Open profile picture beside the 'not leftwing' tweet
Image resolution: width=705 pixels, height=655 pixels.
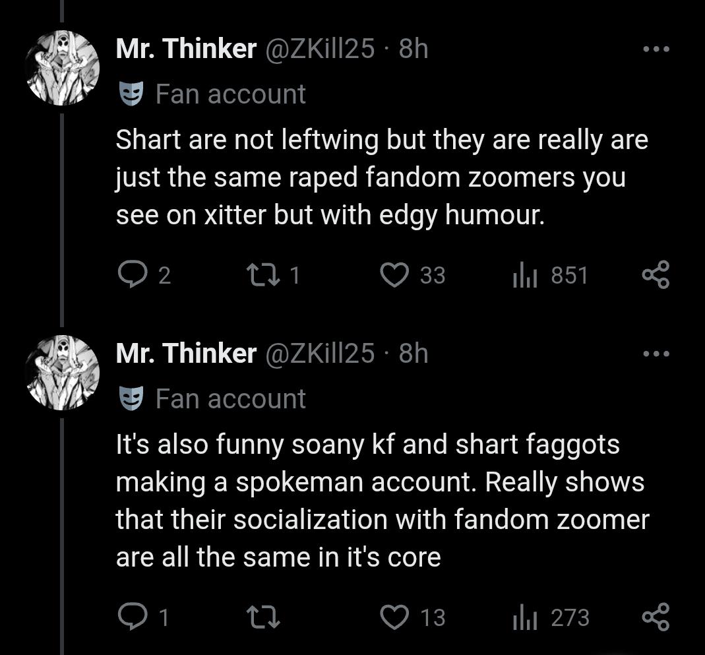[x=62, y=68]
